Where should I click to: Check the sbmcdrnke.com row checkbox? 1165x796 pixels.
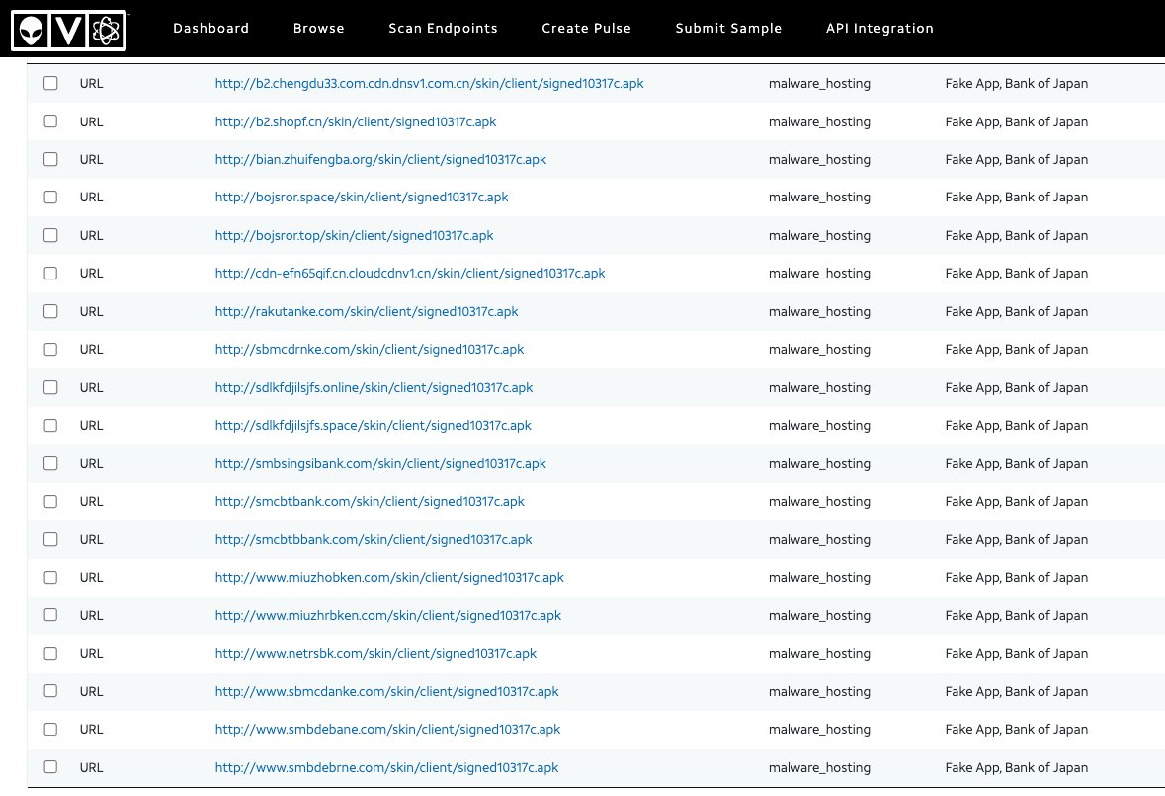point(50,349)
